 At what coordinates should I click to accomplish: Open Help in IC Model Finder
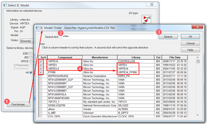(x=190, y=50)
